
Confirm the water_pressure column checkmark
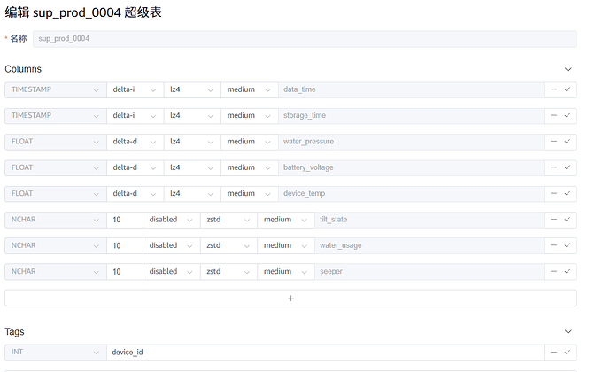568,141
